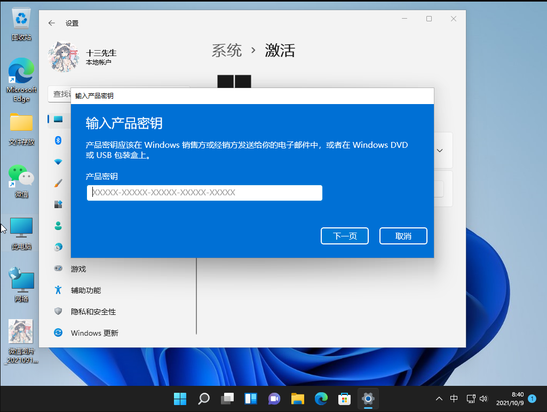Open Accounts settings via the person icon
Image resolution: width=547 pixels, height=412 pixels.
click(x=58, y=225)
